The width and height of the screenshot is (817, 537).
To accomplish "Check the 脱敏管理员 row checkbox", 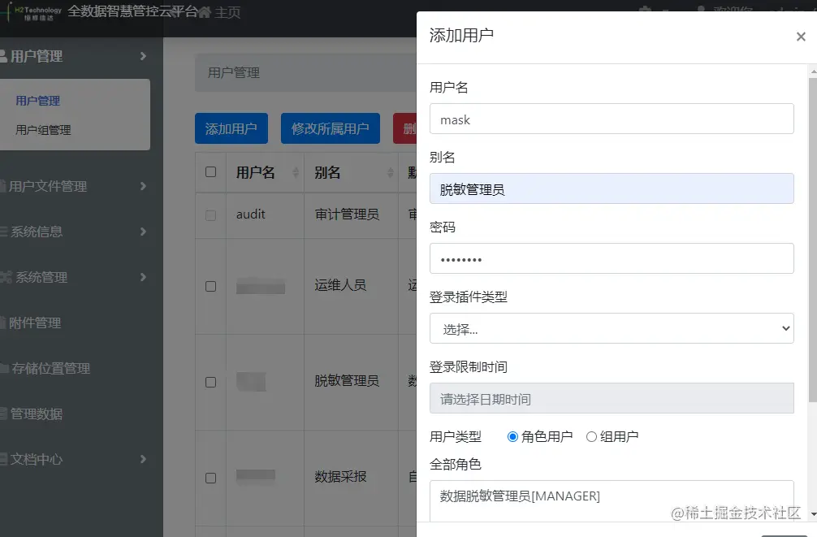I will click(210, 382).
